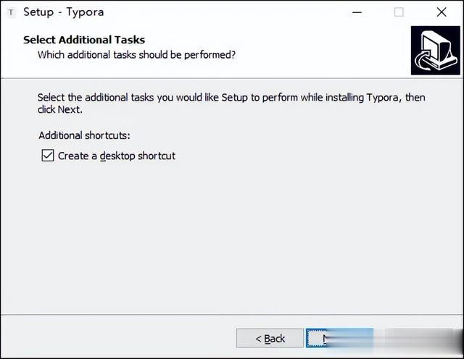Close the Typora setup wizard

point(442,12)
